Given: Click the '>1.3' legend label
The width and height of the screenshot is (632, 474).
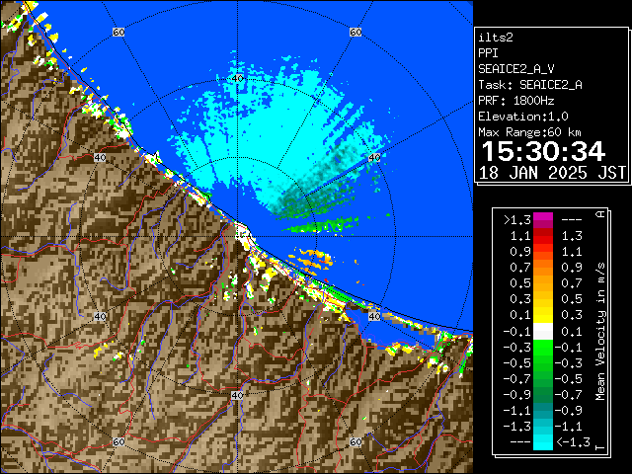Looking at the screenshot, I should [x=517, y=220].
